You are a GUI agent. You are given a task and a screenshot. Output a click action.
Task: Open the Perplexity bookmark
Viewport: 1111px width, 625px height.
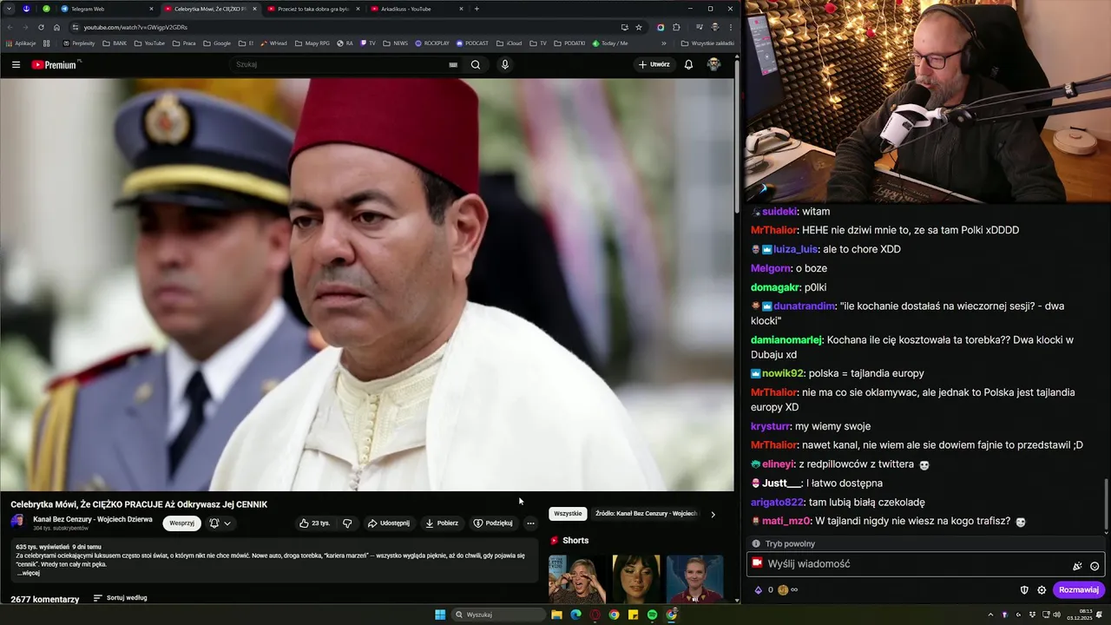pyautogui.click(x=78, y=43)
